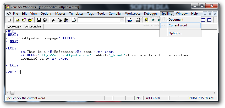Click the Zeus application icon in the title bar
The width and height of the screenshot is (225, 108).
7,7
